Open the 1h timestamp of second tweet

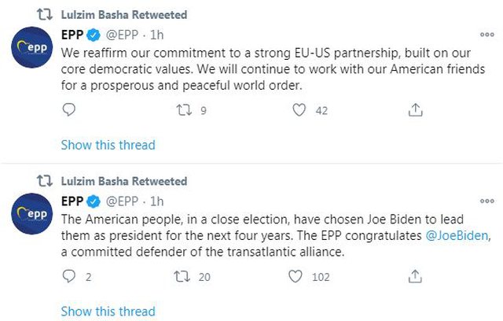[x=157, y=201]
